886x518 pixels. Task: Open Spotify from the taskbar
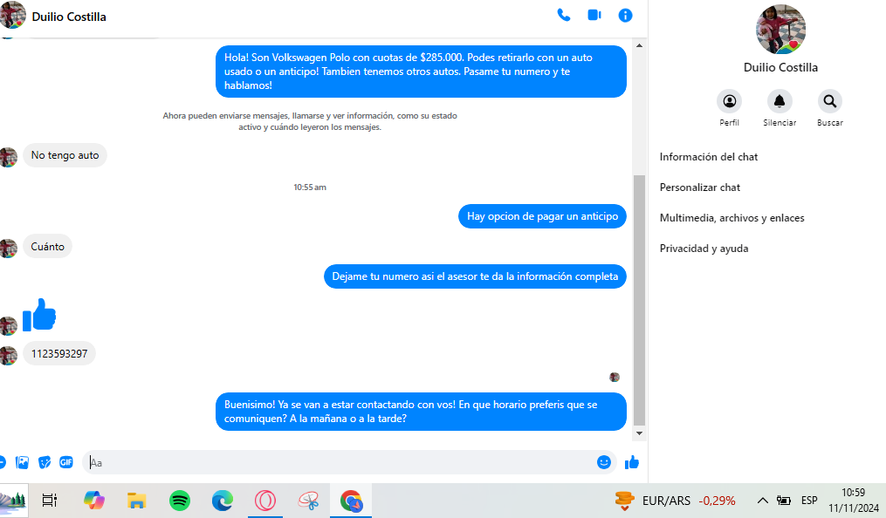180,501
